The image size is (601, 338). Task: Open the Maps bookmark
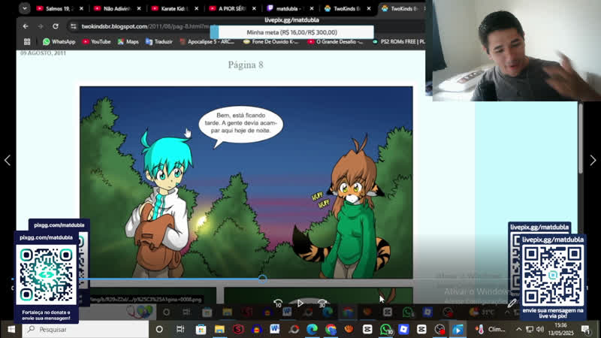coord(128,41)
